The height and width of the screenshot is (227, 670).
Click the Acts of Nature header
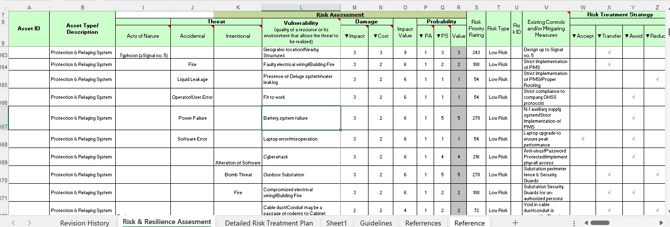click(x=143, y=36)
